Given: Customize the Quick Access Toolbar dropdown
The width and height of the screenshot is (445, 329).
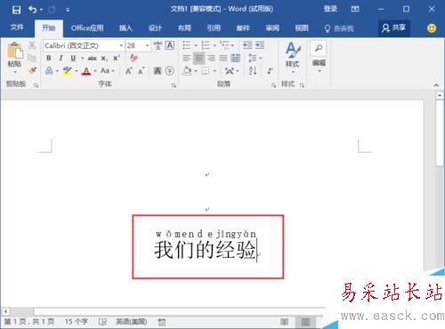Looking at the screenshot, I should [x=68, y=10].
